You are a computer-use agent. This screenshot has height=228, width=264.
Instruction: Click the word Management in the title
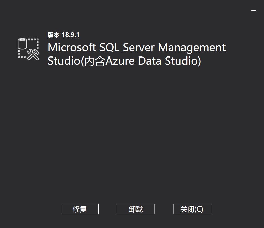tap(192, 47)
